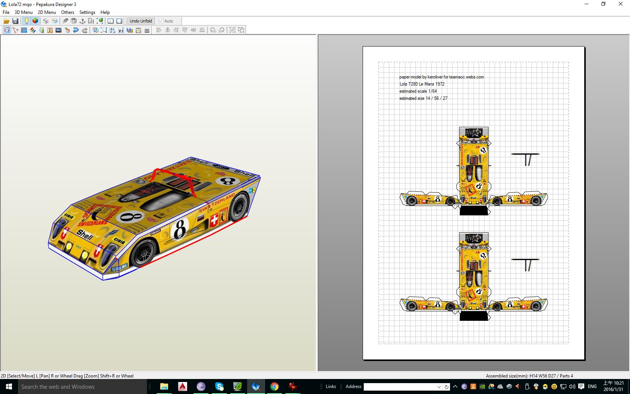Enable the Auto checkbox
Viewport: 630px width, 394px height.
tap(161, 21)
